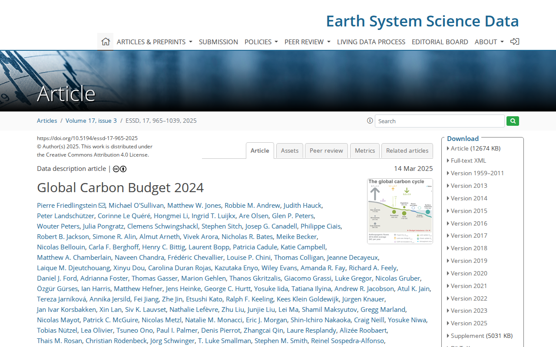Switch to the Metrics tab

[365, 151]
